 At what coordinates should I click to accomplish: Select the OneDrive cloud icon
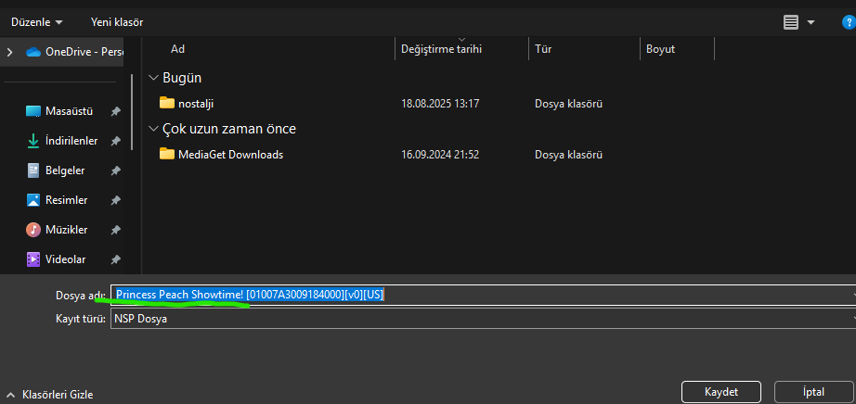33,52
